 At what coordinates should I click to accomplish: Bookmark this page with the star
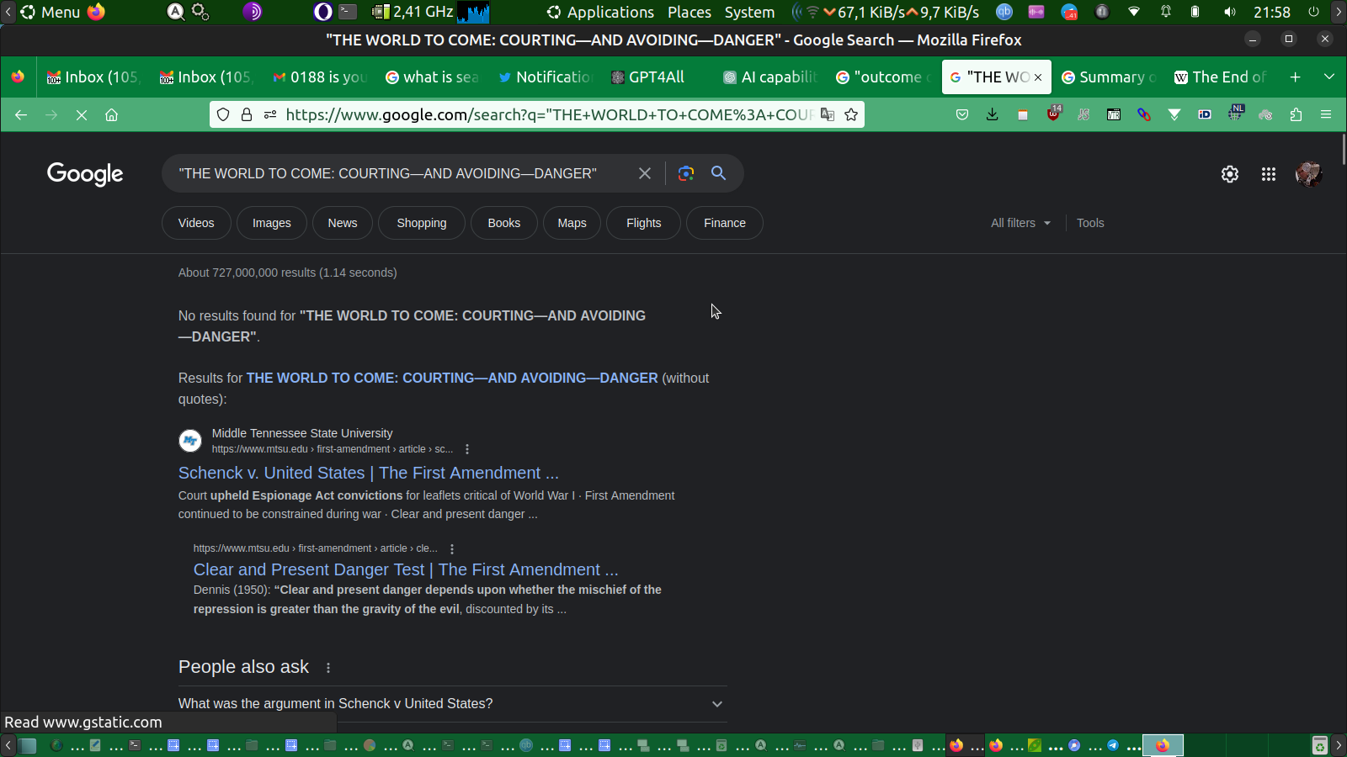851,114
